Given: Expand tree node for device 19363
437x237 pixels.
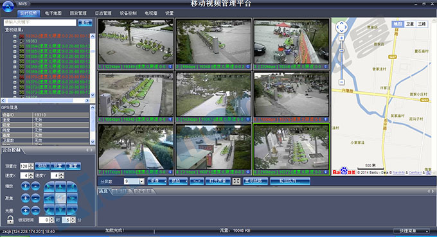Looking at the screenshot, I should [x=15, y=41].
